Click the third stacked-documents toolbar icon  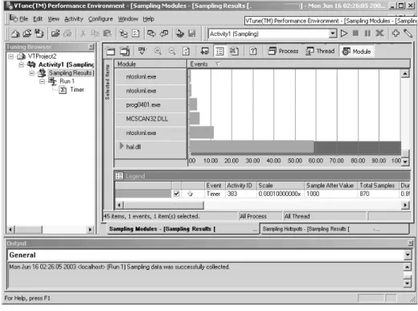39,34
